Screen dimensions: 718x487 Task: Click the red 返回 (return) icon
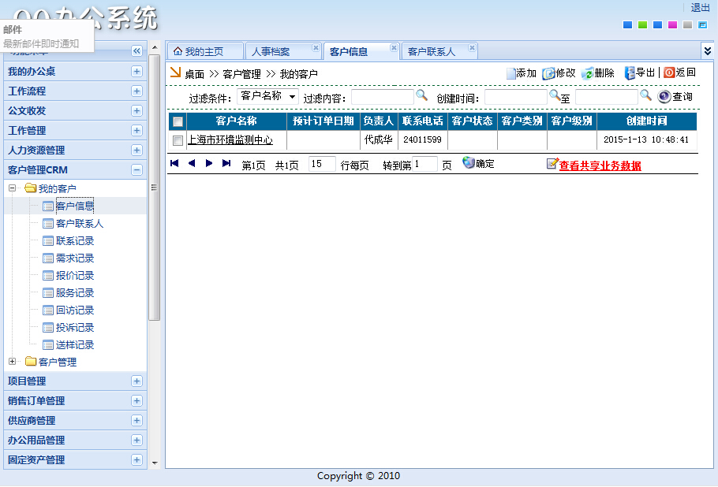pyautogui.click(x=669, y=72)
